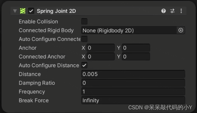Click the Anchor X value field

pyautogui.click(x=101, y=48)
